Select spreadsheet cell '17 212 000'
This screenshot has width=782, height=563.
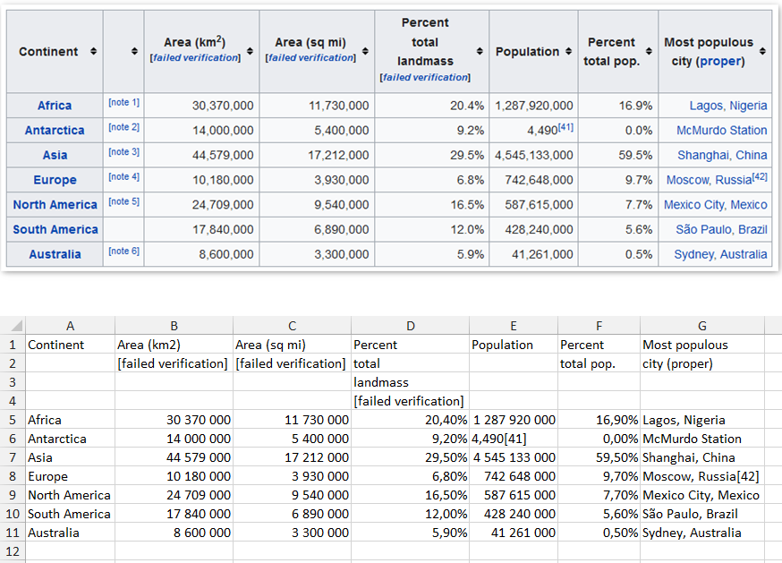[293, 457]
